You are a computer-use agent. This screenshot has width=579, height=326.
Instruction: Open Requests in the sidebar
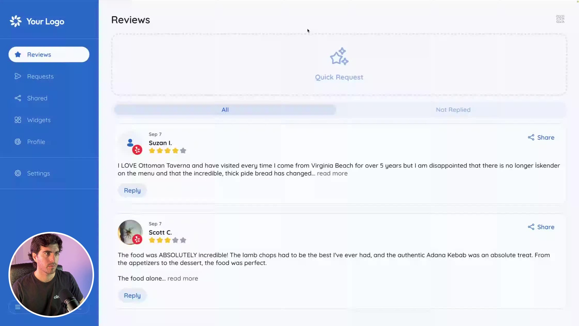pyautogui.click(x=40, y=76)
